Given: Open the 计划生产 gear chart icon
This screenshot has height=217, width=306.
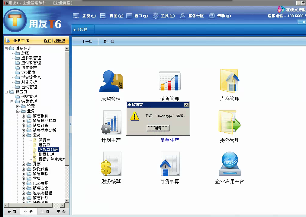Looking at the screenshot, I should coord(111,122).
